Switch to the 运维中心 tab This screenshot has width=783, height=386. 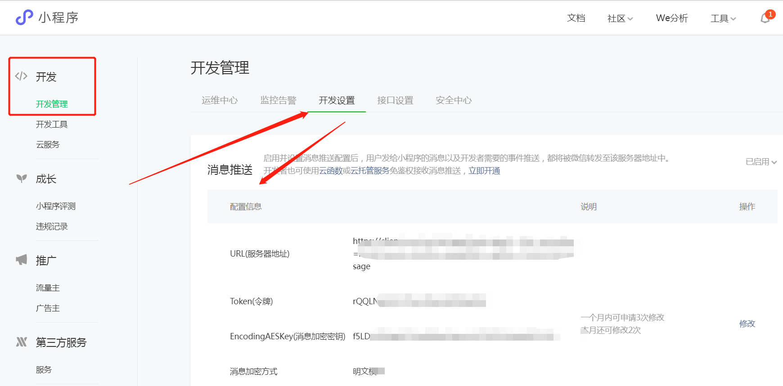(x=220, y=100)
